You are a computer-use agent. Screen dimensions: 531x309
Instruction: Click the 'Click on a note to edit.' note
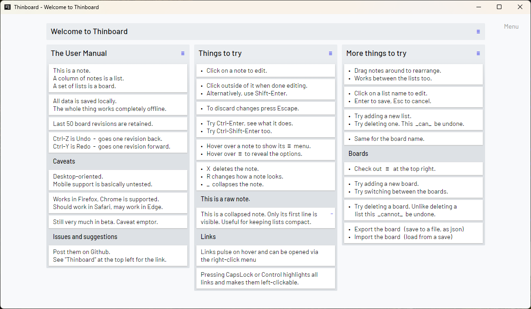(265, 71)
